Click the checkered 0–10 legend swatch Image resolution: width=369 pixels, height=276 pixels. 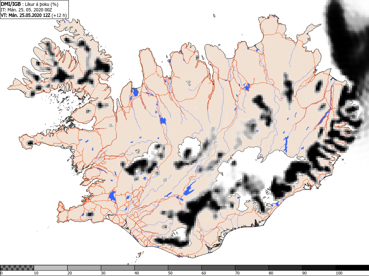(17, 268)
